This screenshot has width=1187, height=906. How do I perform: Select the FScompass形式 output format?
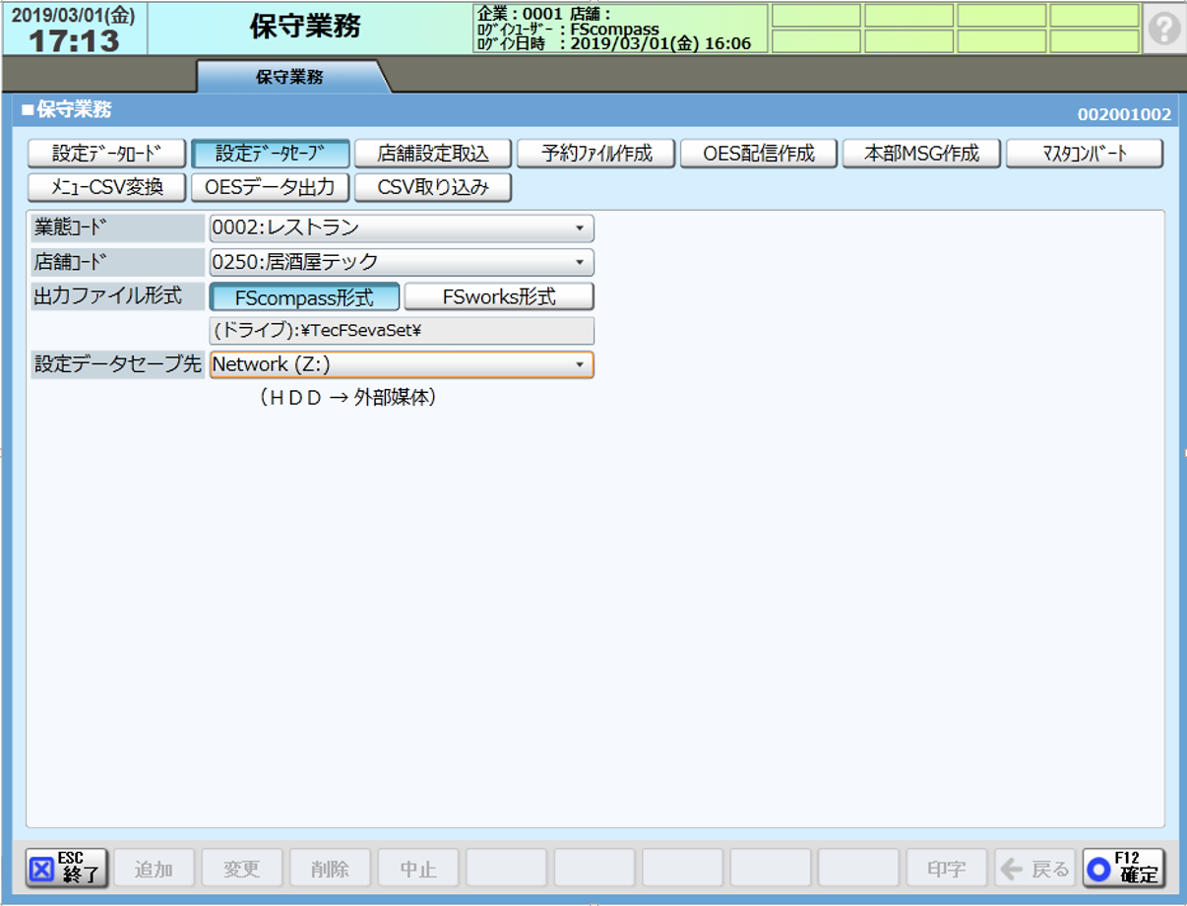304,296
